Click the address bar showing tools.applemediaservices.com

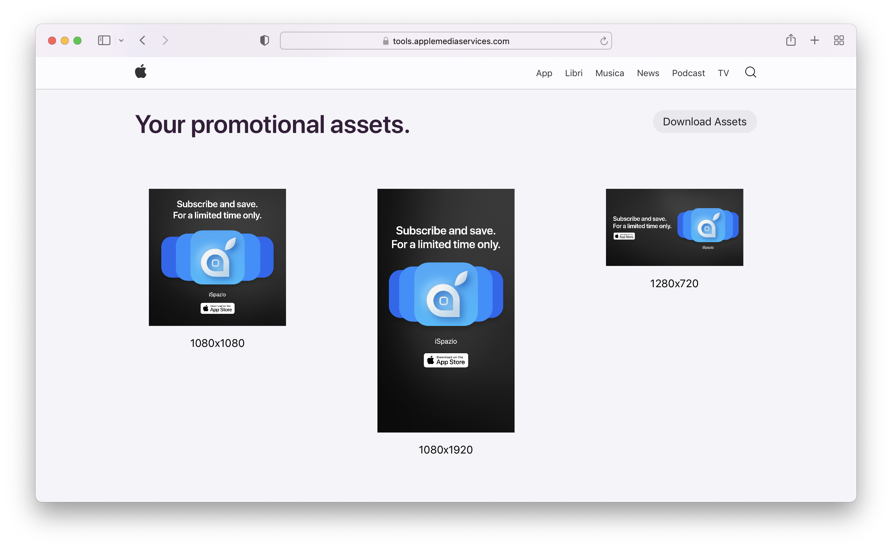446,41
